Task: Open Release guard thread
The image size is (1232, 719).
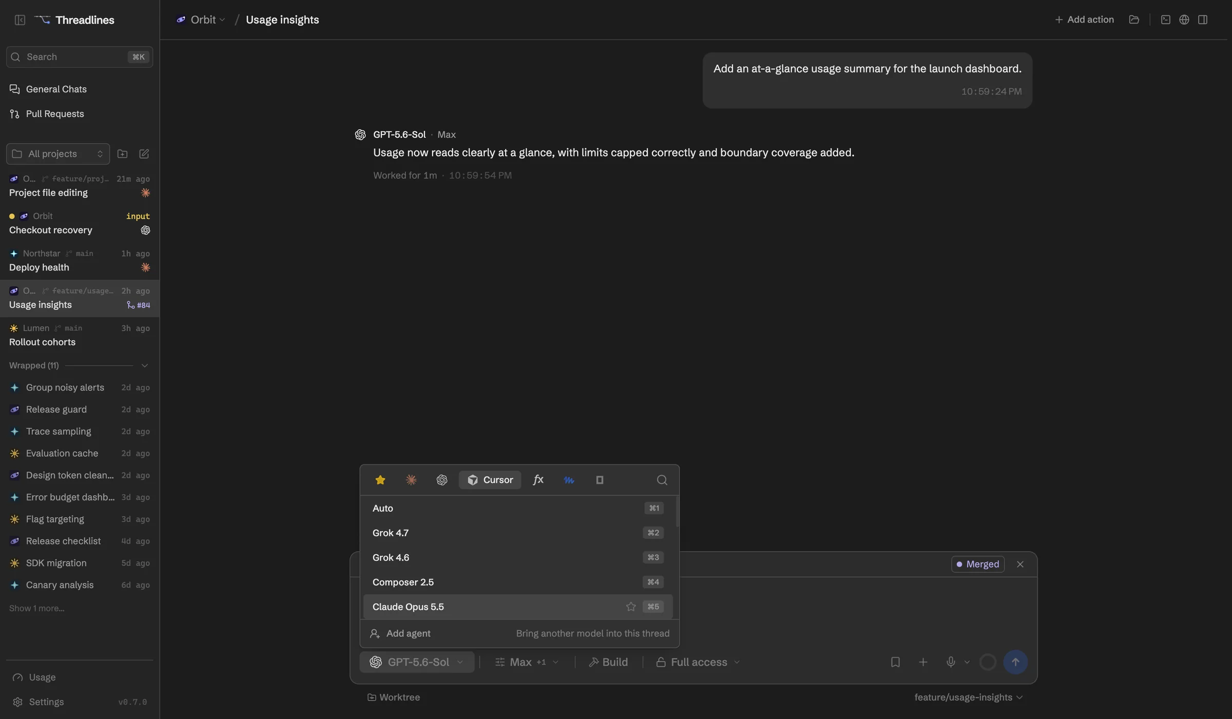Action: [80, 410]
